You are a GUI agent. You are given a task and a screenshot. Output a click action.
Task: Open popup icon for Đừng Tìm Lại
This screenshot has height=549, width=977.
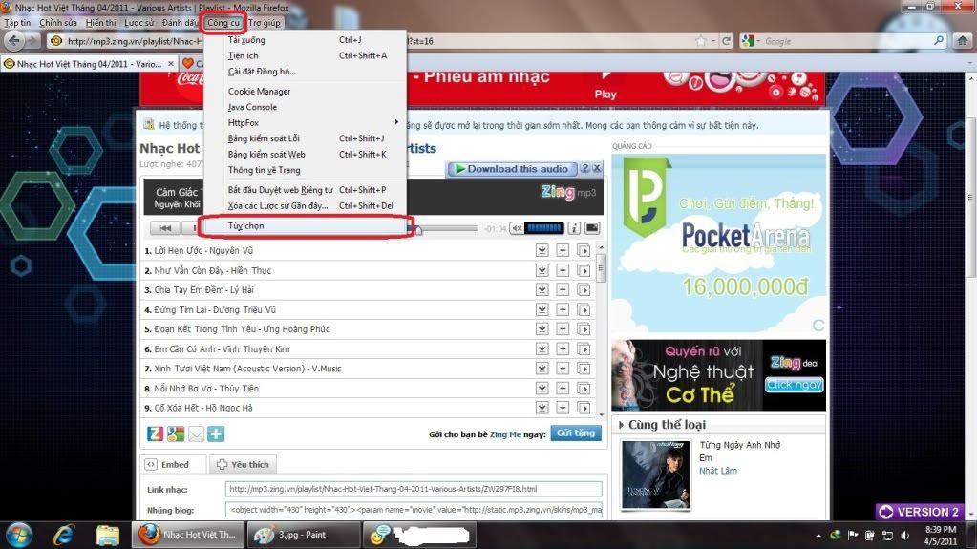point(584,309)
